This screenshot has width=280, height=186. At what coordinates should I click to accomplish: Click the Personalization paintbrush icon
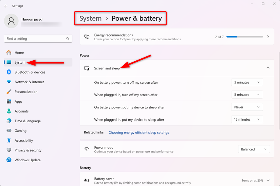pos(9,92)
